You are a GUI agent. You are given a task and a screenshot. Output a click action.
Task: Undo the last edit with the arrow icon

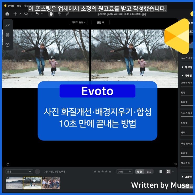(x=37, y=14)
